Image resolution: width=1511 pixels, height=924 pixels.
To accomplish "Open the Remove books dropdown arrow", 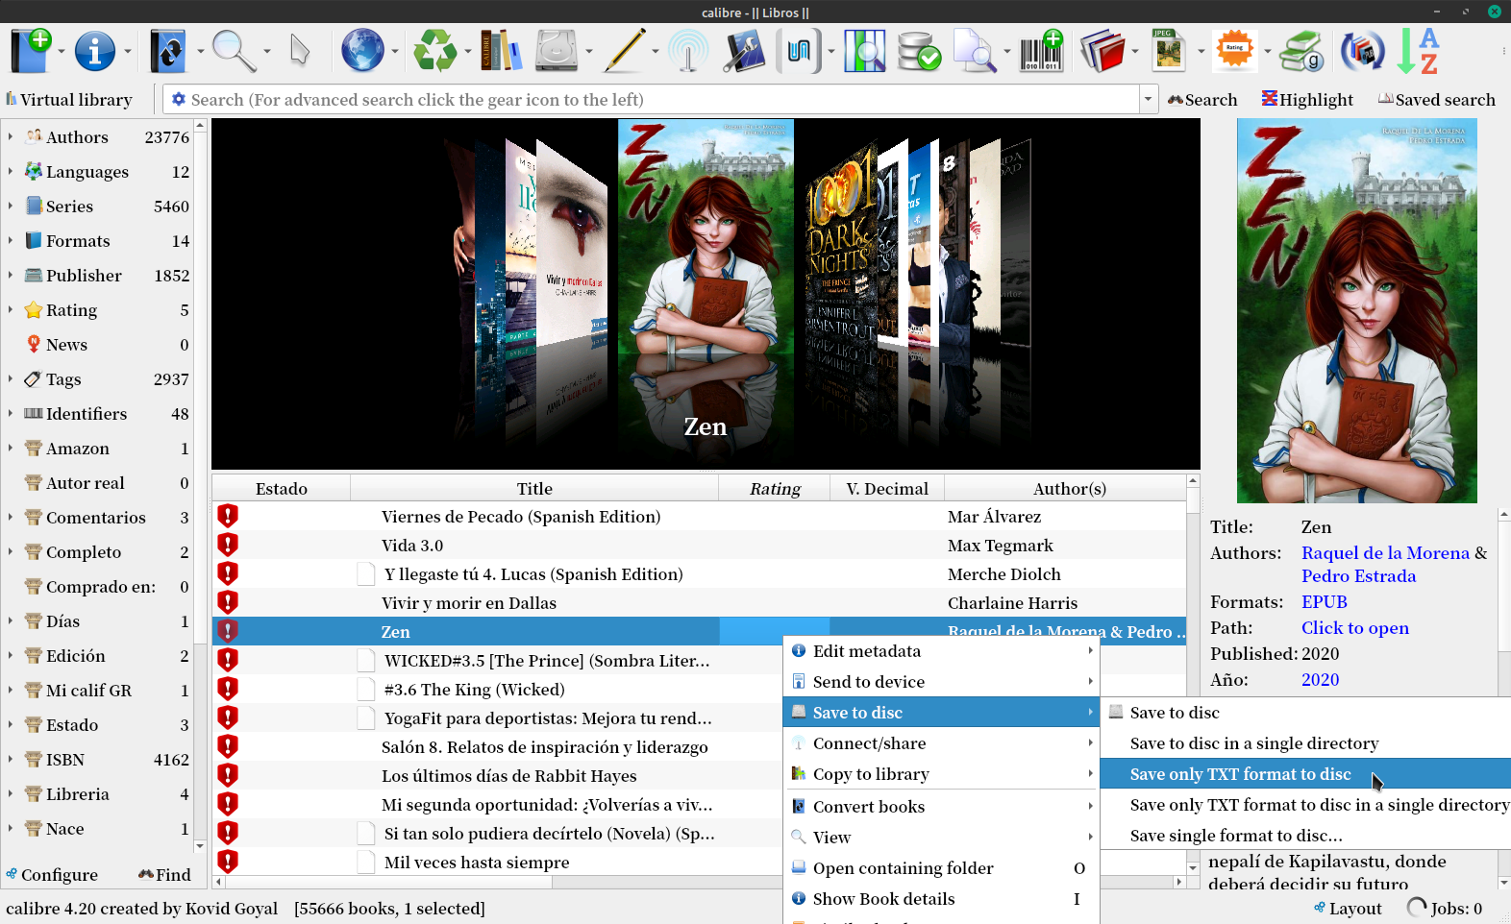I will [x=468, y=52].
